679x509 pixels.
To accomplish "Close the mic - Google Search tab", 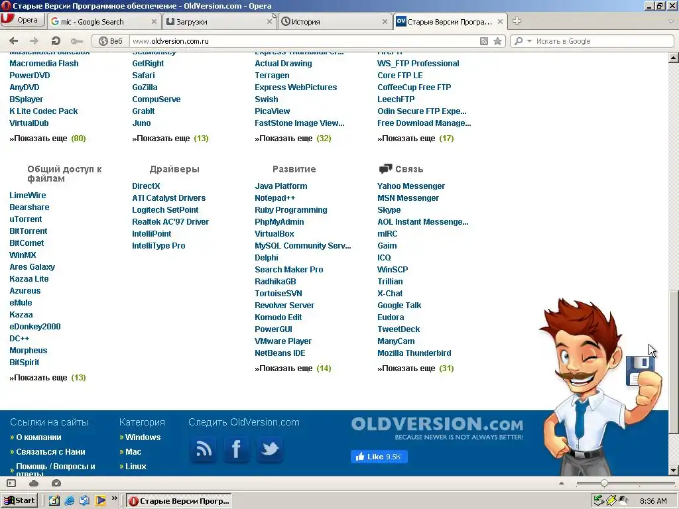I will pos(154,22).
